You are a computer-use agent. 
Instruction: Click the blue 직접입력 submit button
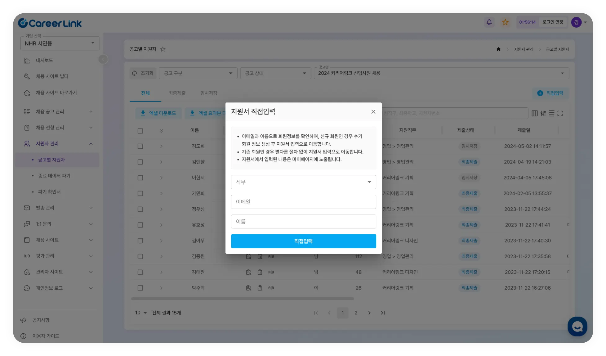(x=303, y=241)
